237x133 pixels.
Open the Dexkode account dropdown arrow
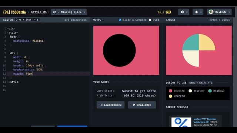[x=229, y=12]
